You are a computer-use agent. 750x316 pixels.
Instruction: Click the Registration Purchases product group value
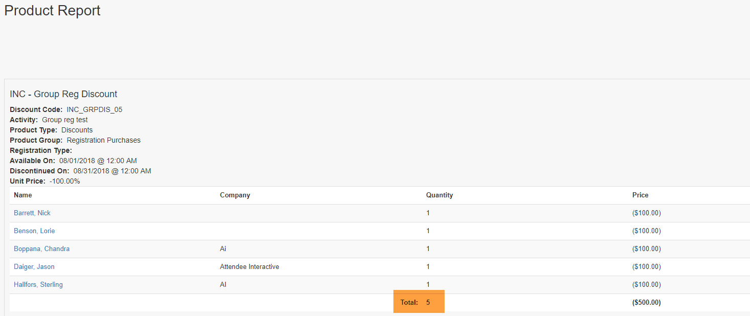click(103, 140)
